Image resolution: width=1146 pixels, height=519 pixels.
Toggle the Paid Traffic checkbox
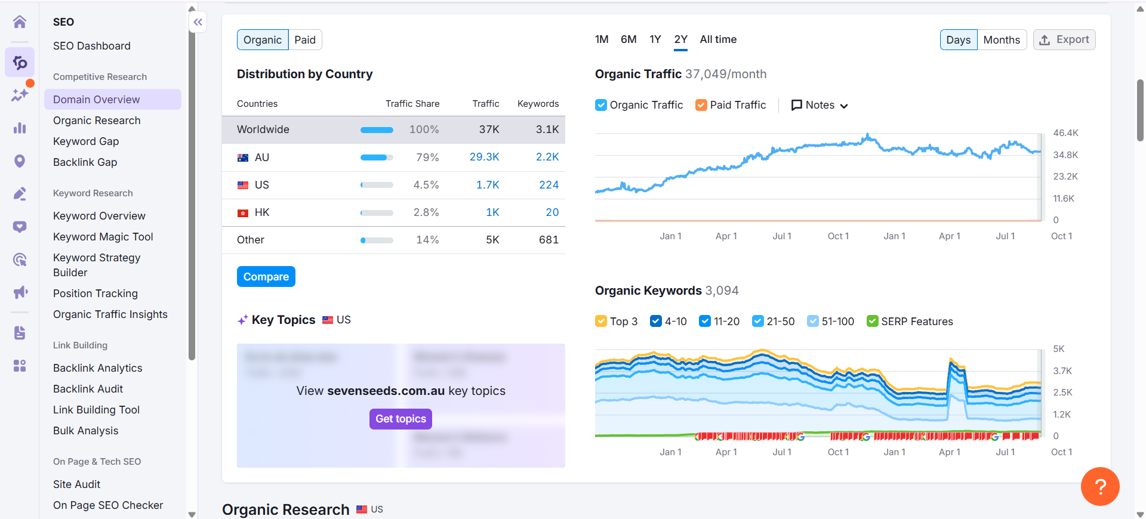(701, 105)
